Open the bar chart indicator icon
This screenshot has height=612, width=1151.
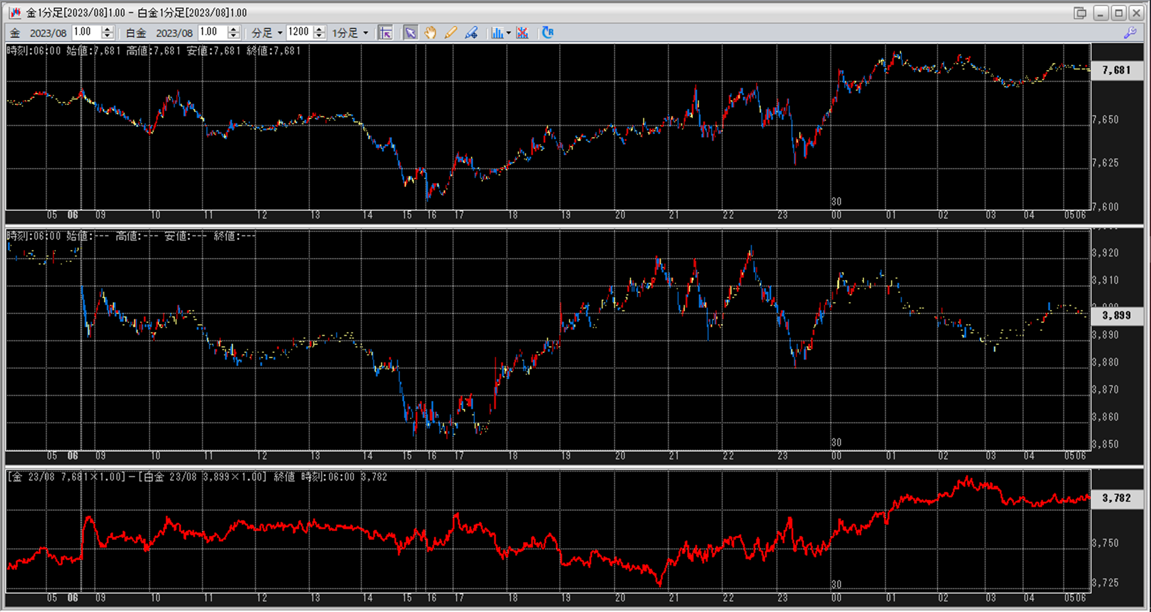tap(496, 33)
